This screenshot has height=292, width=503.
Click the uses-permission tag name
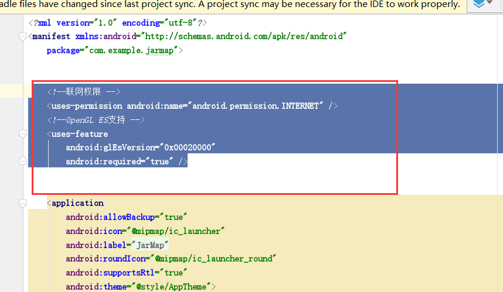[87, 106]
